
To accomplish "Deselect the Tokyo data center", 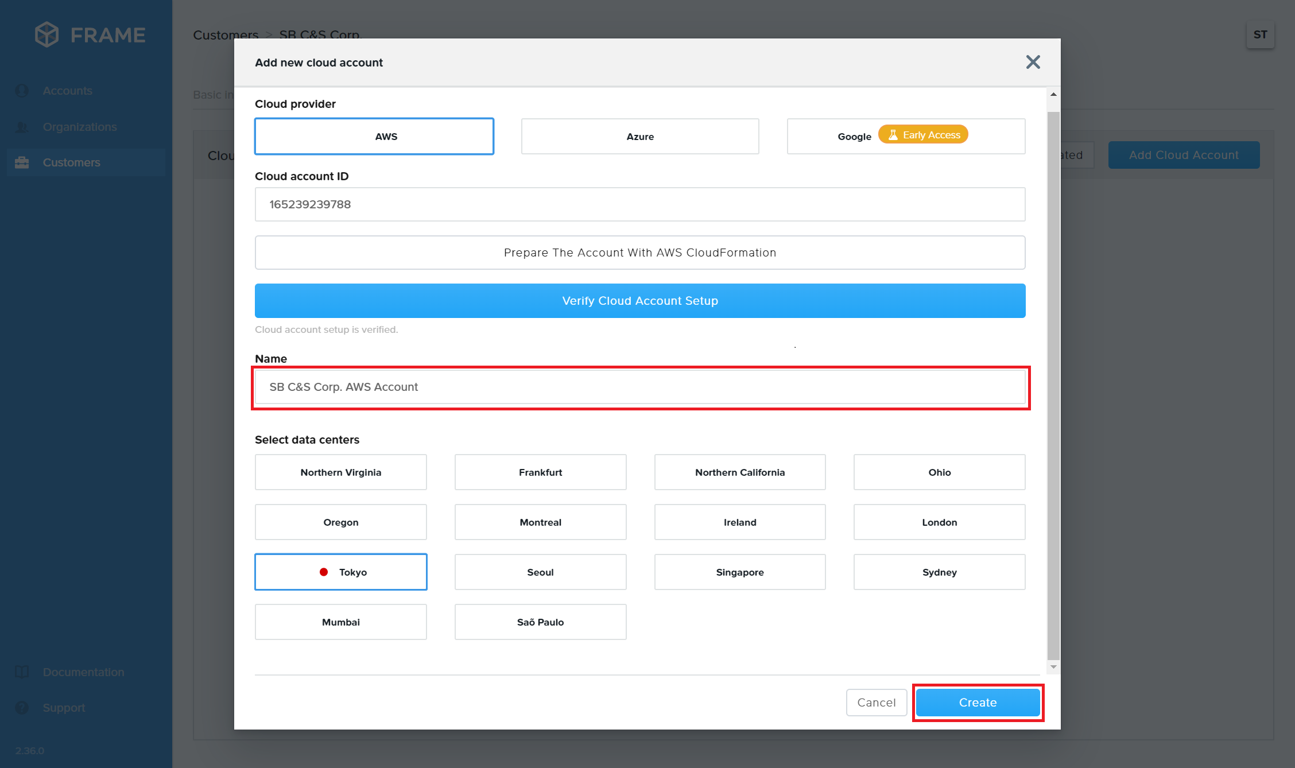I will 341,572.
